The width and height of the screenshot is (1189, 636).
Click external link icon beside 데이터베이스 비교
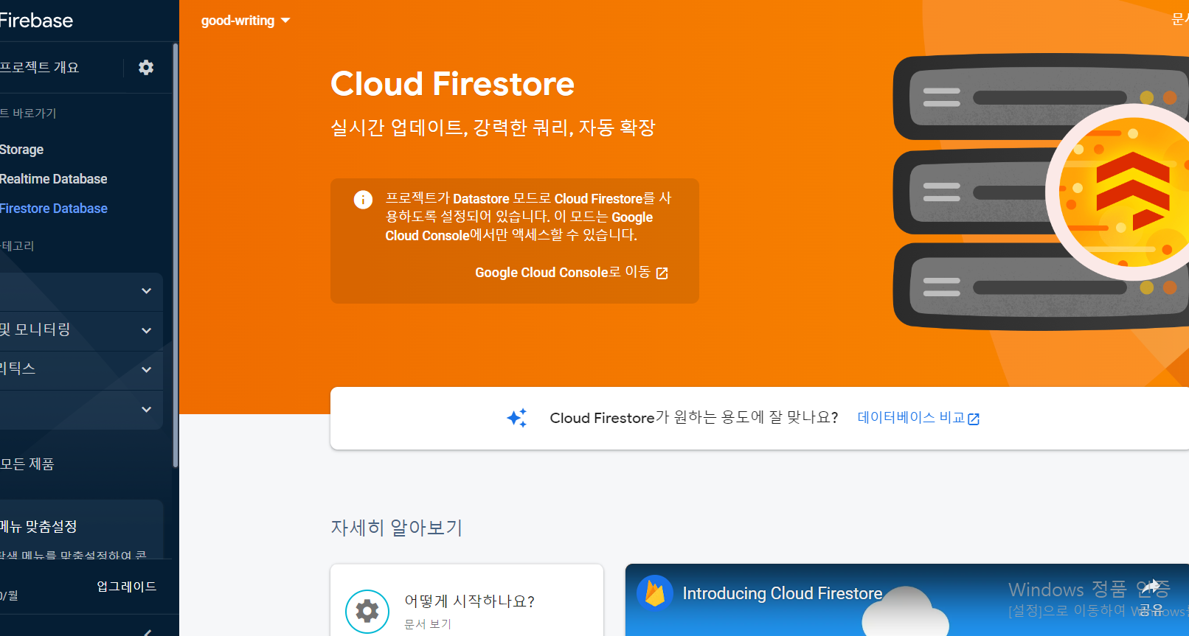[974, 419]
